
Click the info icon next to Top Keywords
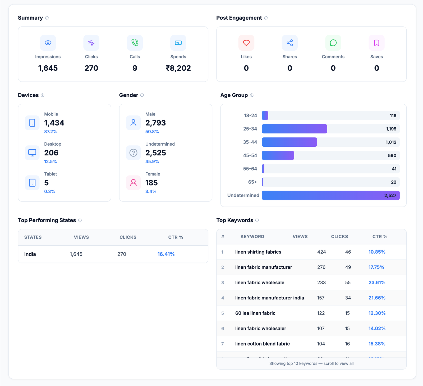pyautogui.click(x=257, y=220)
